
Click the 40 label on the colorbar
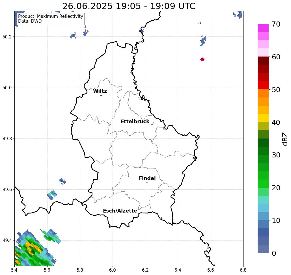click(x=276, y=122)
